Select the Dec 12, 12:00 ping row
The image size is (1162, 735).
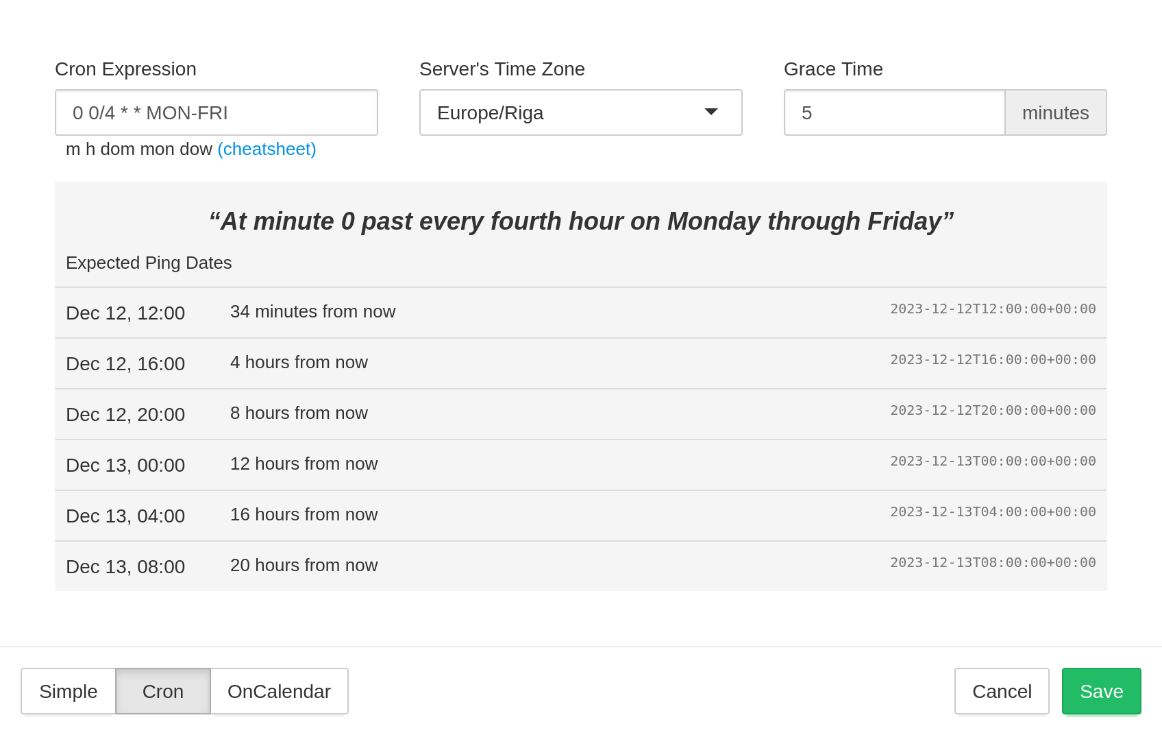(581, 312)
